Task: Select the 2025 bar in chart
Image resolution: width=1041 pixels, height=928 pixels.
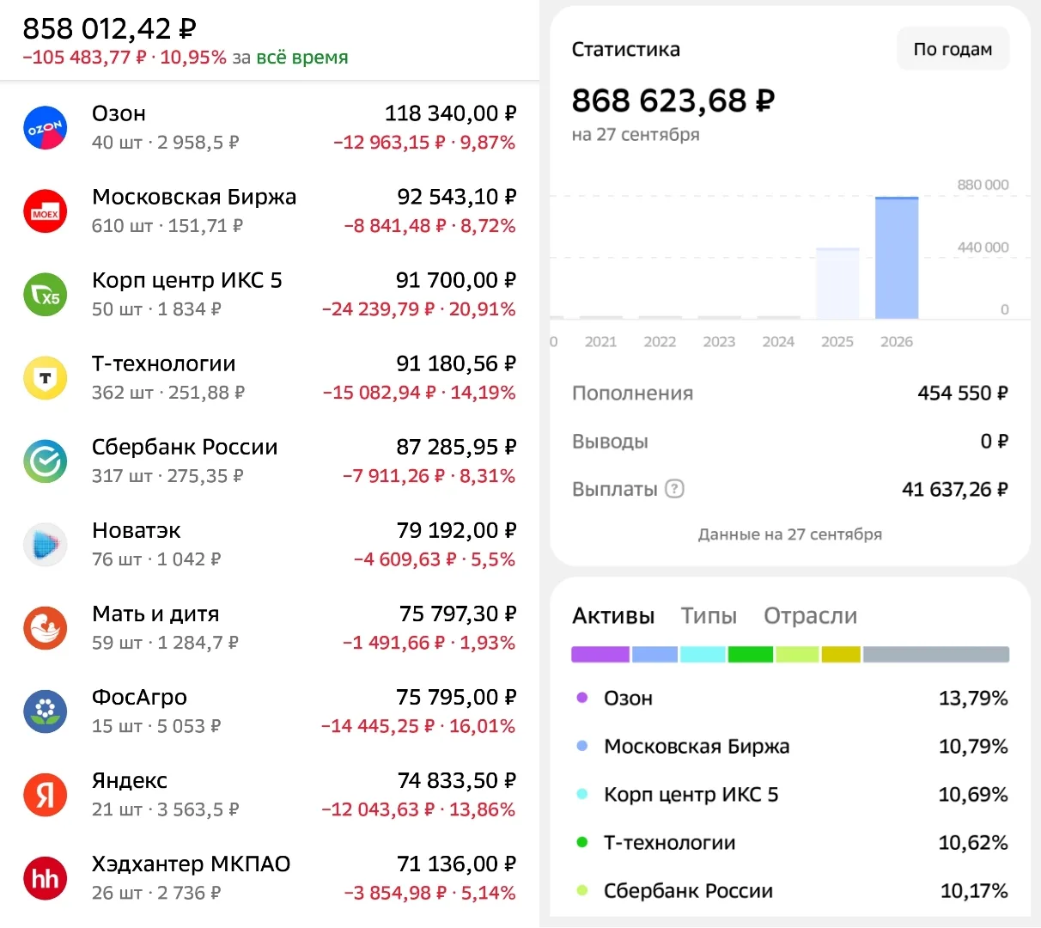Action: pyautogui.click(x=837, y=283)
